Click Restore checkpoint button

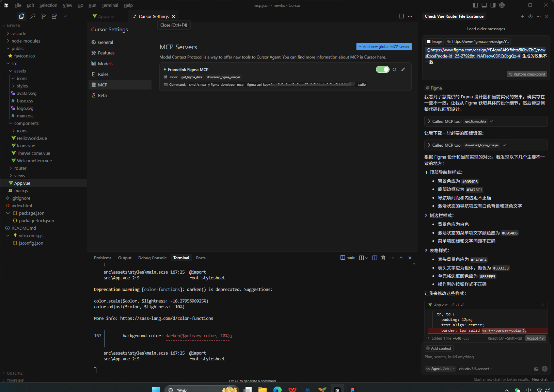[527, 74]
